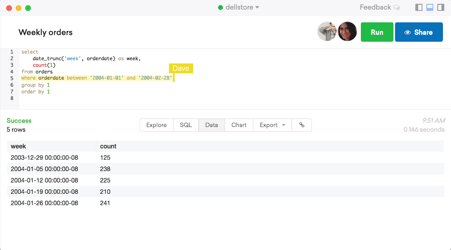Image resolution: width=451 pixels, height=250 pixels.
Task: Toggle the left sidebar layout icon
Action: tap(418, 7)
